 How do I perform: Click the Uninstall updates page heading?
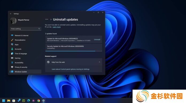click(65, 20)
